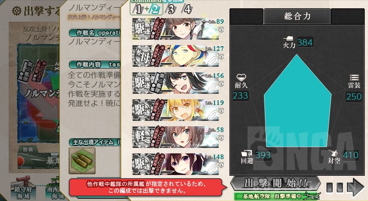Click the 火力 firepower icon
368x201 pixels.
289,39
